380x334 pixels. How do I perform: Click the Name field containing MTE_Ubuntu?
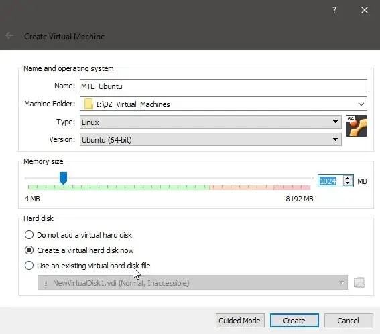(223, 86)
